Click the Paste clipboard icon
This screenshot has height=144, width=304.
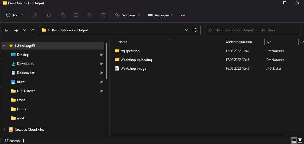pos(63,15)
